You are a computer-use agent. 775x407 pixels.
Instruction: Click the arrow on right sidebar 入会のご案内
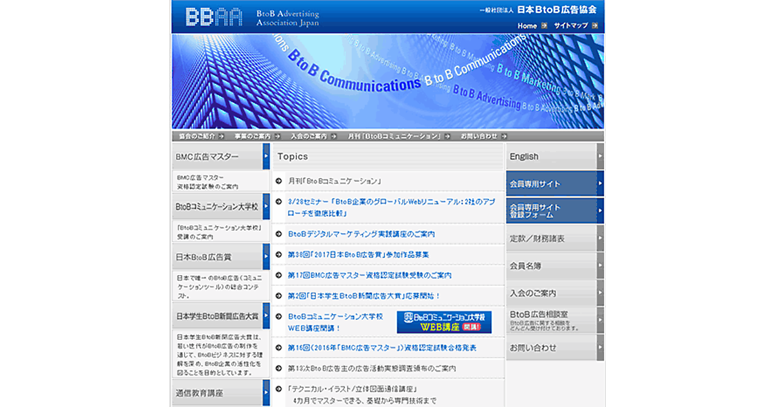point(601,293)
